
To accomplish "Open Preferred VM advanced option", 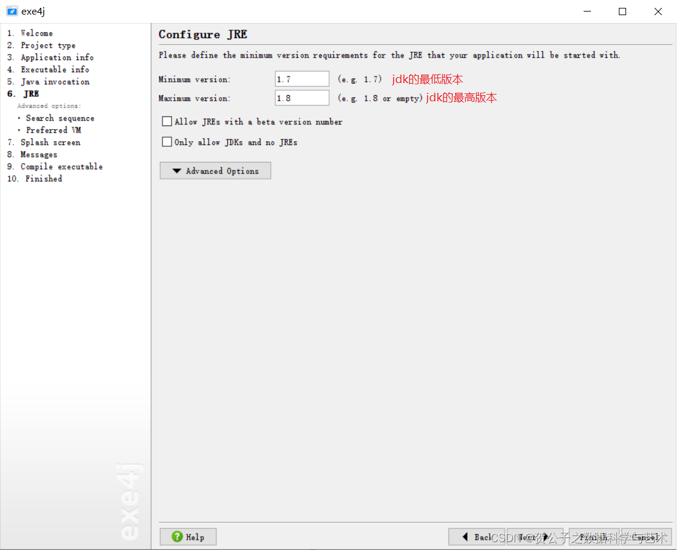I will (53, 130).
